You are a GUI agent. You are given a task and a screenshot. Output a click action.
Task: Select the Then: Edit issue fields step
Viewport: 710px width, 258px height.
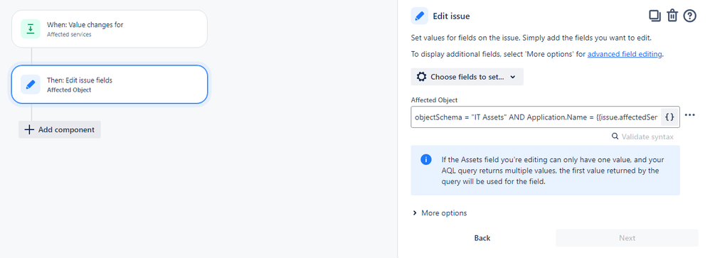[109, 84]
